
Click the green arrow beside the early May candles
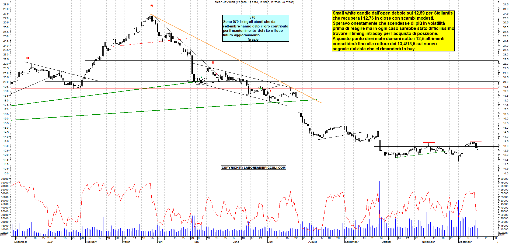pos(201,77)
